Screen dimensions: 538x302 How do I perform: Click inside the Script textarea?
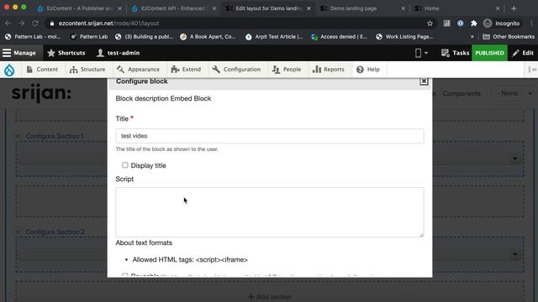270,212
